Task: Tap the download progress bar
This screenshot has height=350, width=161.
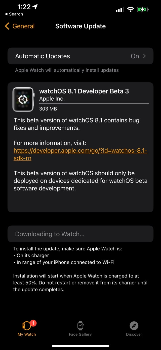Action: [x=94, y=103]
